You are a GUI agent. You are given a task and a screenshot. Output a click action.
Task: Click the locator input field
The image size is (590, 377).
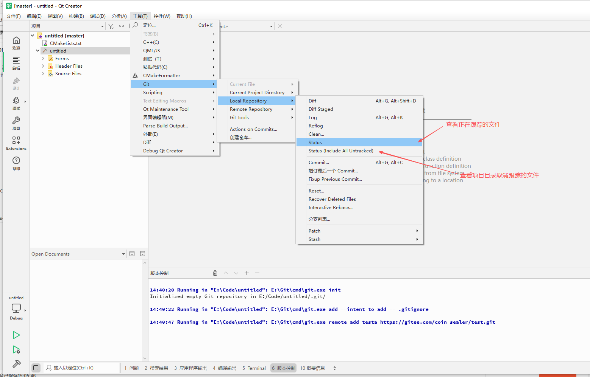pos(81,368)
